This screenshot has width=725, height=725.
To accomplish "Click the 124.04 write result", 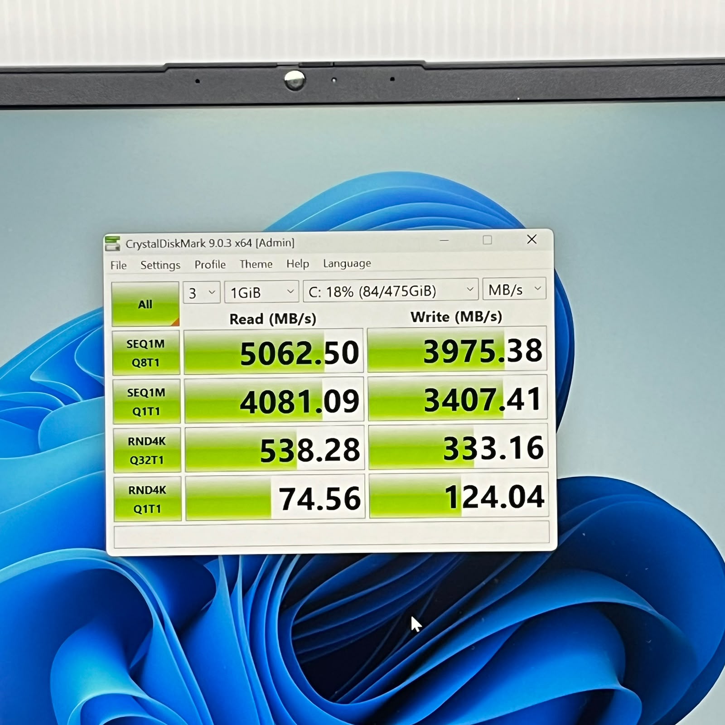I will click(459, 496).
